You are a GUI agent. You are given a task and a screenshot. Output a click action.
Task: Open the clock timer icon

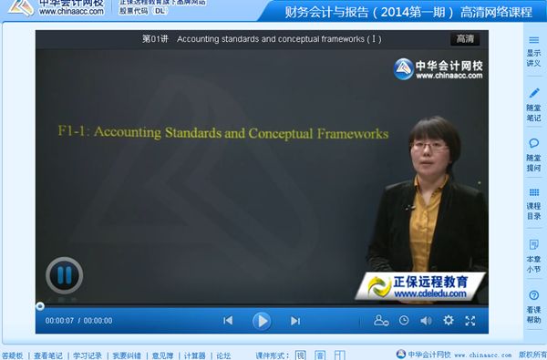tap(404, 320)
